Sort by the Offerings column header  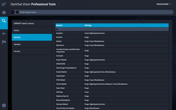click(x=126, y=25)
